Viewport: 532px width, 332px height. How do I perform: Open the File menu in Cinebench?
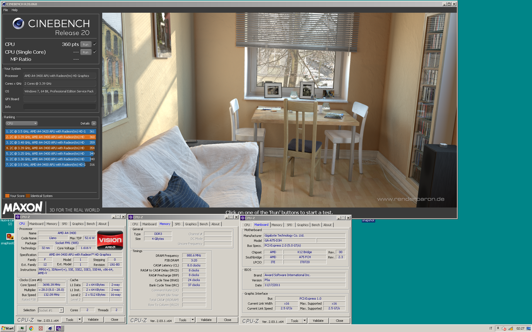click(6, 10)
